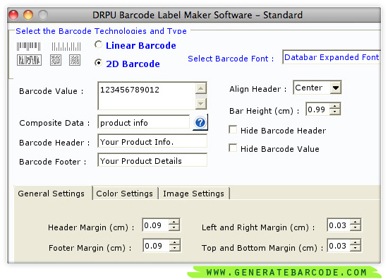Click the Left and Right Margin field
388x279 pixels.
click(339, 225)
